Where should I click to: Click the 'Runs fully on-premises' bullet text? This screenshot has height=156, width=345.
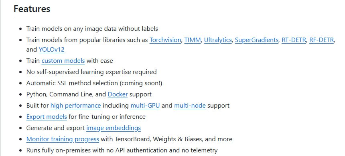(x=122, y=150)
